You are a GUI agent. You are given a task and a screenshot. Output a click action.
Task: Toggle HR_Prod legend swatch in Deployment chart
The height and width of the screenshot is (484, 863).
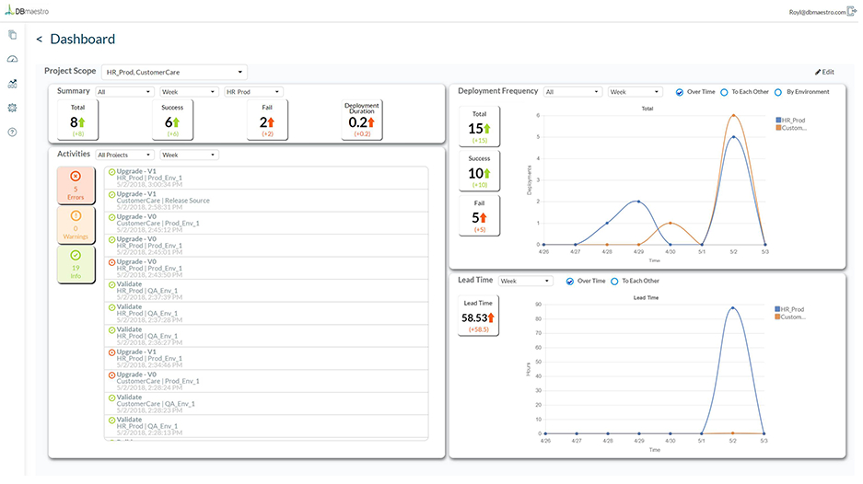[x=779, y=120]
